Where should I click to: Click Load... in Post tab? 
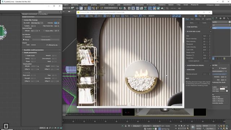pos(204,23)
